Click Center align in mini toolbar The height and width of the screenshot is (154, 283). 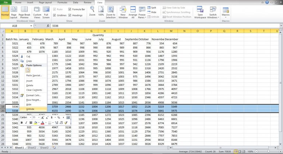(x=31, y=123)
